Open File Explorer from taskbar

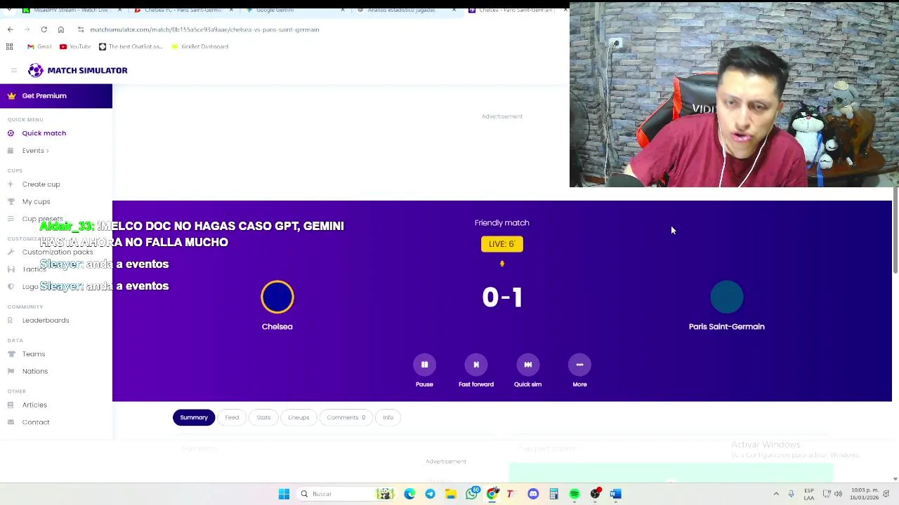450,494
